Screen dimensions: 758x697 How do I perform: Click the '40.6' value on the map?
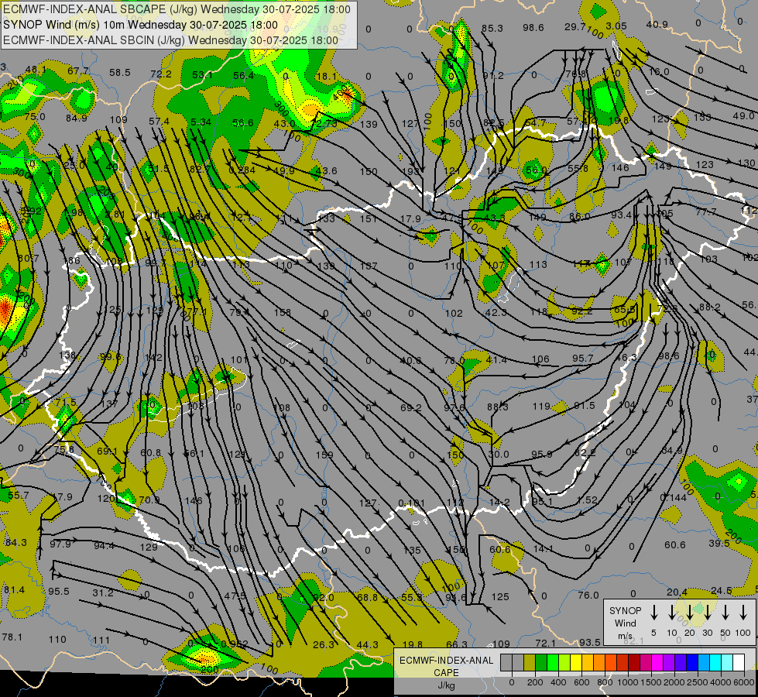click(411, 360)
